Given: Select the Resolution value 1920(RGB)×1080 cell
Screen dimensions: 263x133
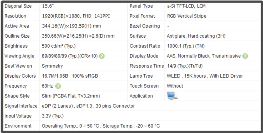Looking at the screenshot, I should pyautogui.click(x=76, y=16).
